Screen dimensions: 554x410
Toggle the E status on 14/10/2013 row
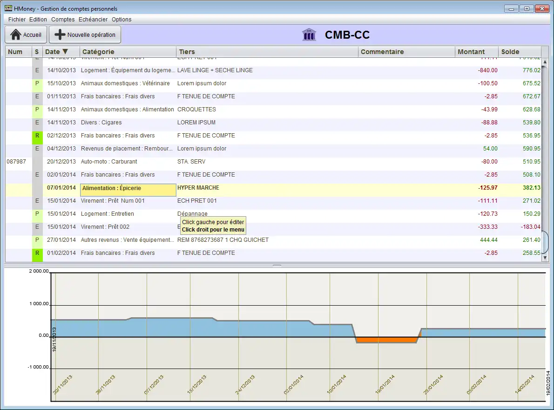(x=37, y=70)
